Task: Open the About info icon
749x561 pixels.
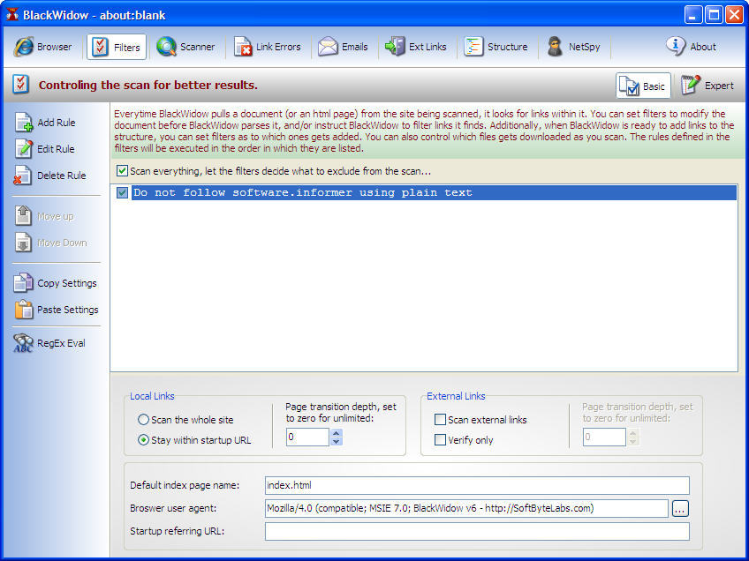Action: tap(676, 46)
